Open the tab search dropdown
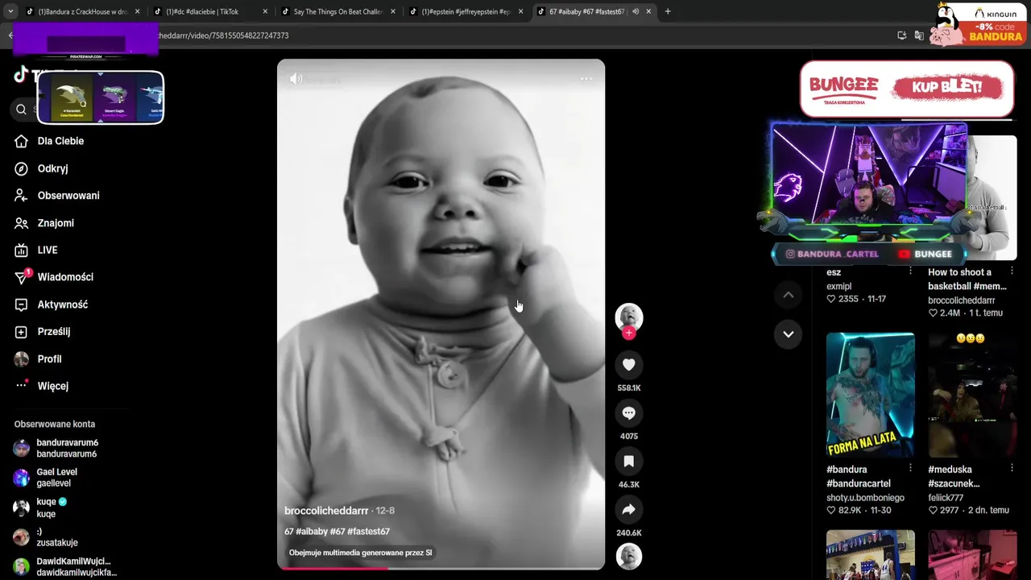 click(x=10, y=12)
